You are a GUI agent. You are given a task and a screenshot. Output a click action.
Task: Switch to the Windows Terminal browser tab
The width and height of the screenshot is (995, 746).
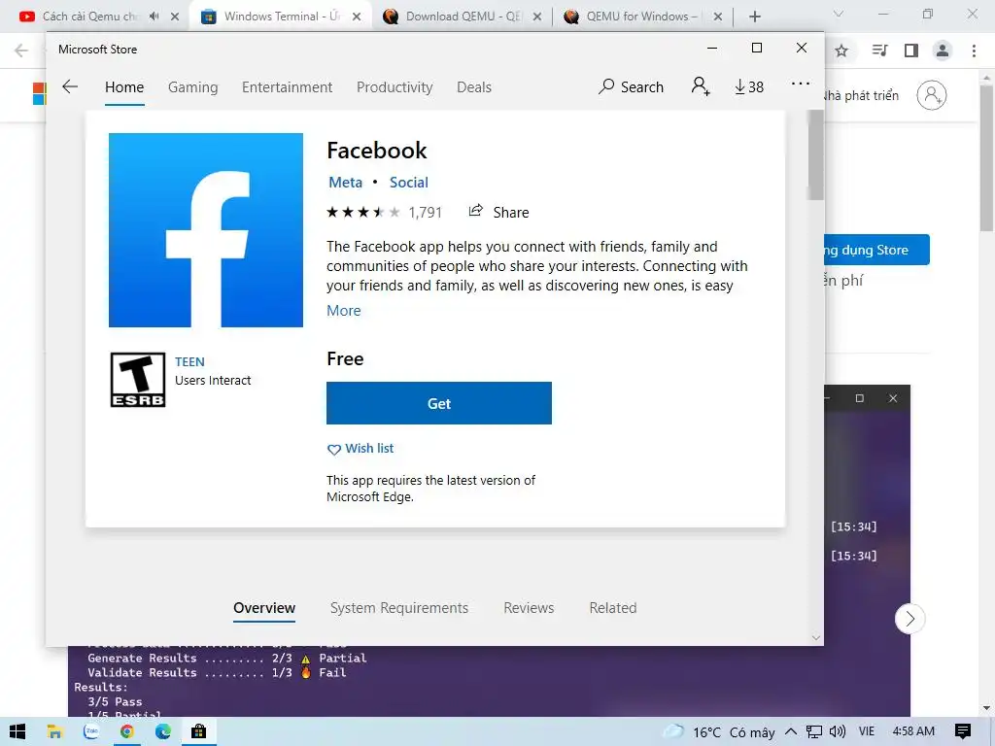pyautogui.click(x=281, y=17)
